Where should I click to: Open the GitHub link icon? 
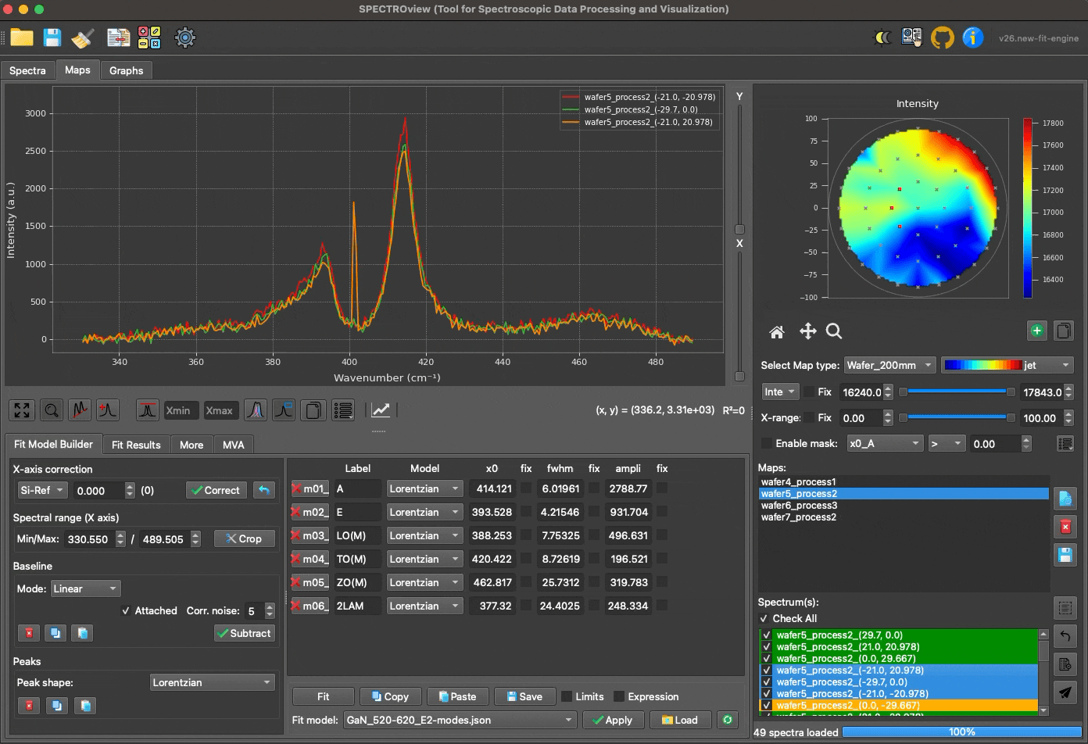pos(943,37)
